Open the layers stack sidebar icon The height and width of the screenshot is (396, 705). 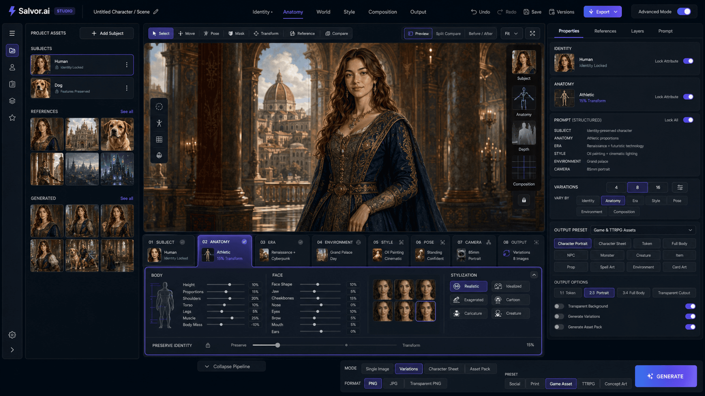click(12, 101)
